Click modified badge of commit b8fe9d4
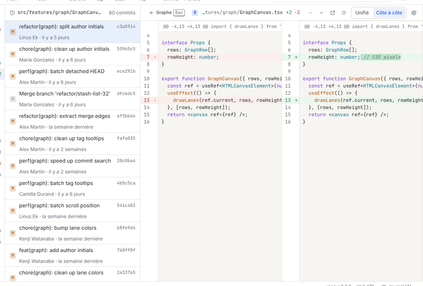423x286 pixels. [x=12, y=233]
